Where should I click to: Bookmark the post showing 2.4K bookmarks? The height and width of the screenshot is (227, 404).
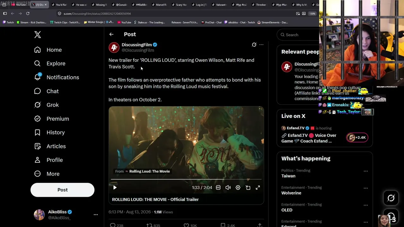(223, 225)
